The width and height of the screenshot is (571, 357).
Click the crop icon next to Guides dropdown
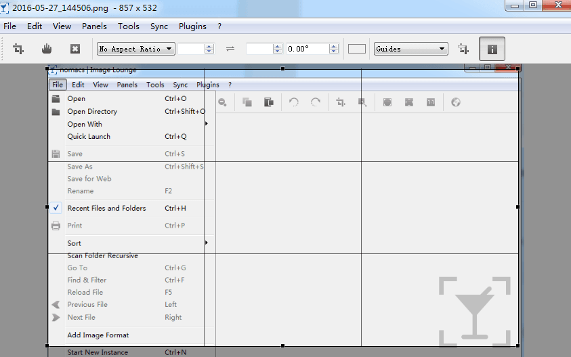click(463, 49)
